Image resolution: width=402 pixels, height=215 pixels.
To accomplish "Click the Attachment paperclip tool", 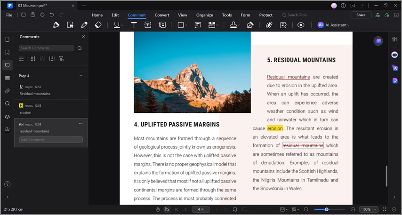I will click(269, 25).
